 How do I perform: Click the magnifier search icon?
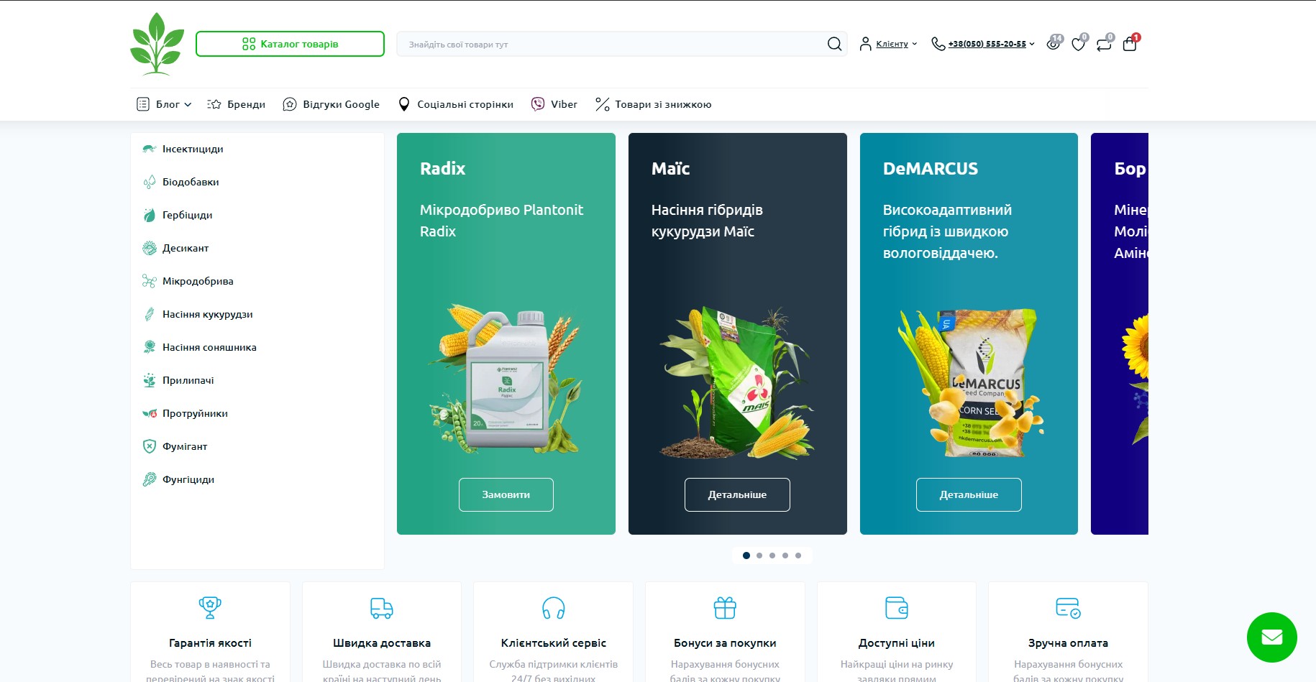point(834,44)
